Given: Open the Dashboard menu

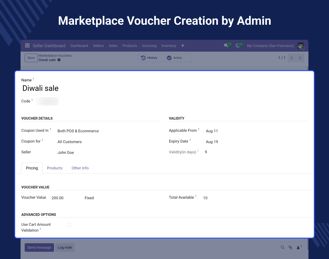Looking at the screenshot, I should click(x=79, y=46).
